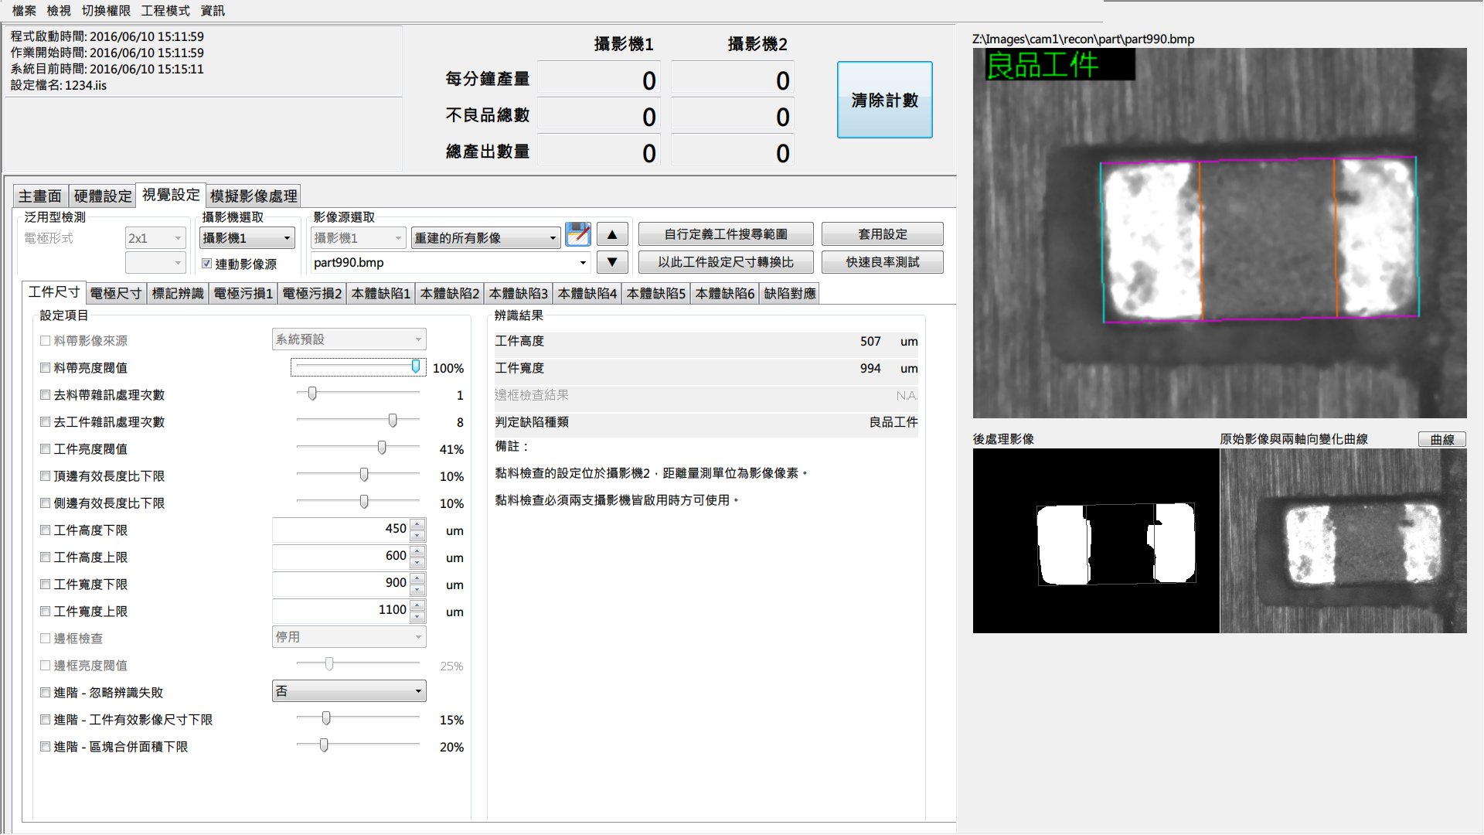Click 以此工件設定尺寸轉換比 button
This screenshot has height=835, width=1484.
point(726,262)
